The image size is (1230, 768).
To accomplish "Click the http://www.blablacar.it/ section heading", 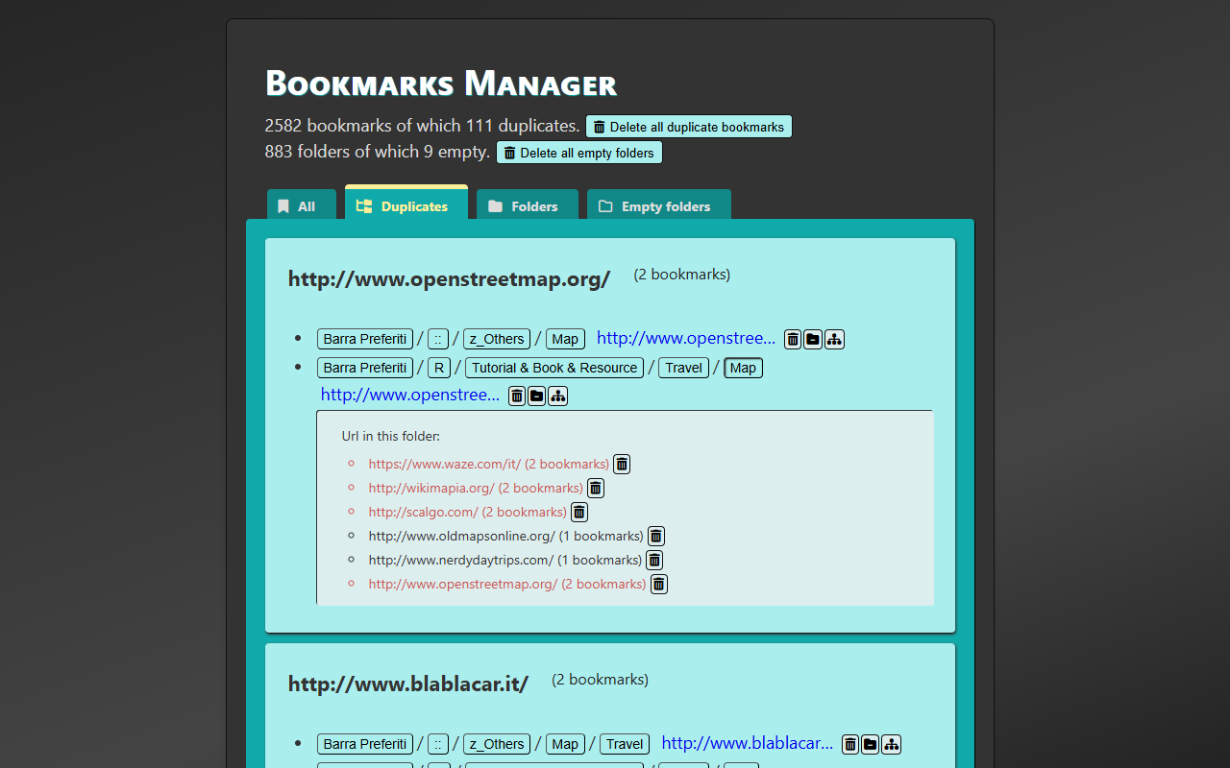I will [x=408, y=684].
